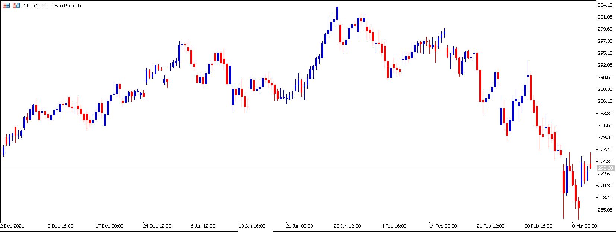Viewport: 616px width, 232px height.
Task: Click the #TSCO, H4 chart title text
Action: point(35,6)
